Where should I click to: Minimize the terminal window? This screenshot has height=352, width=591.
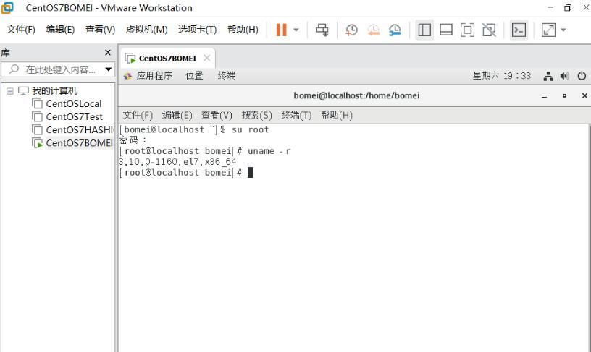[544, 96]
